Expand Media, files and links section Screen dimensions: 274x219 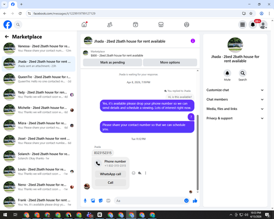(x=235, y=109)
